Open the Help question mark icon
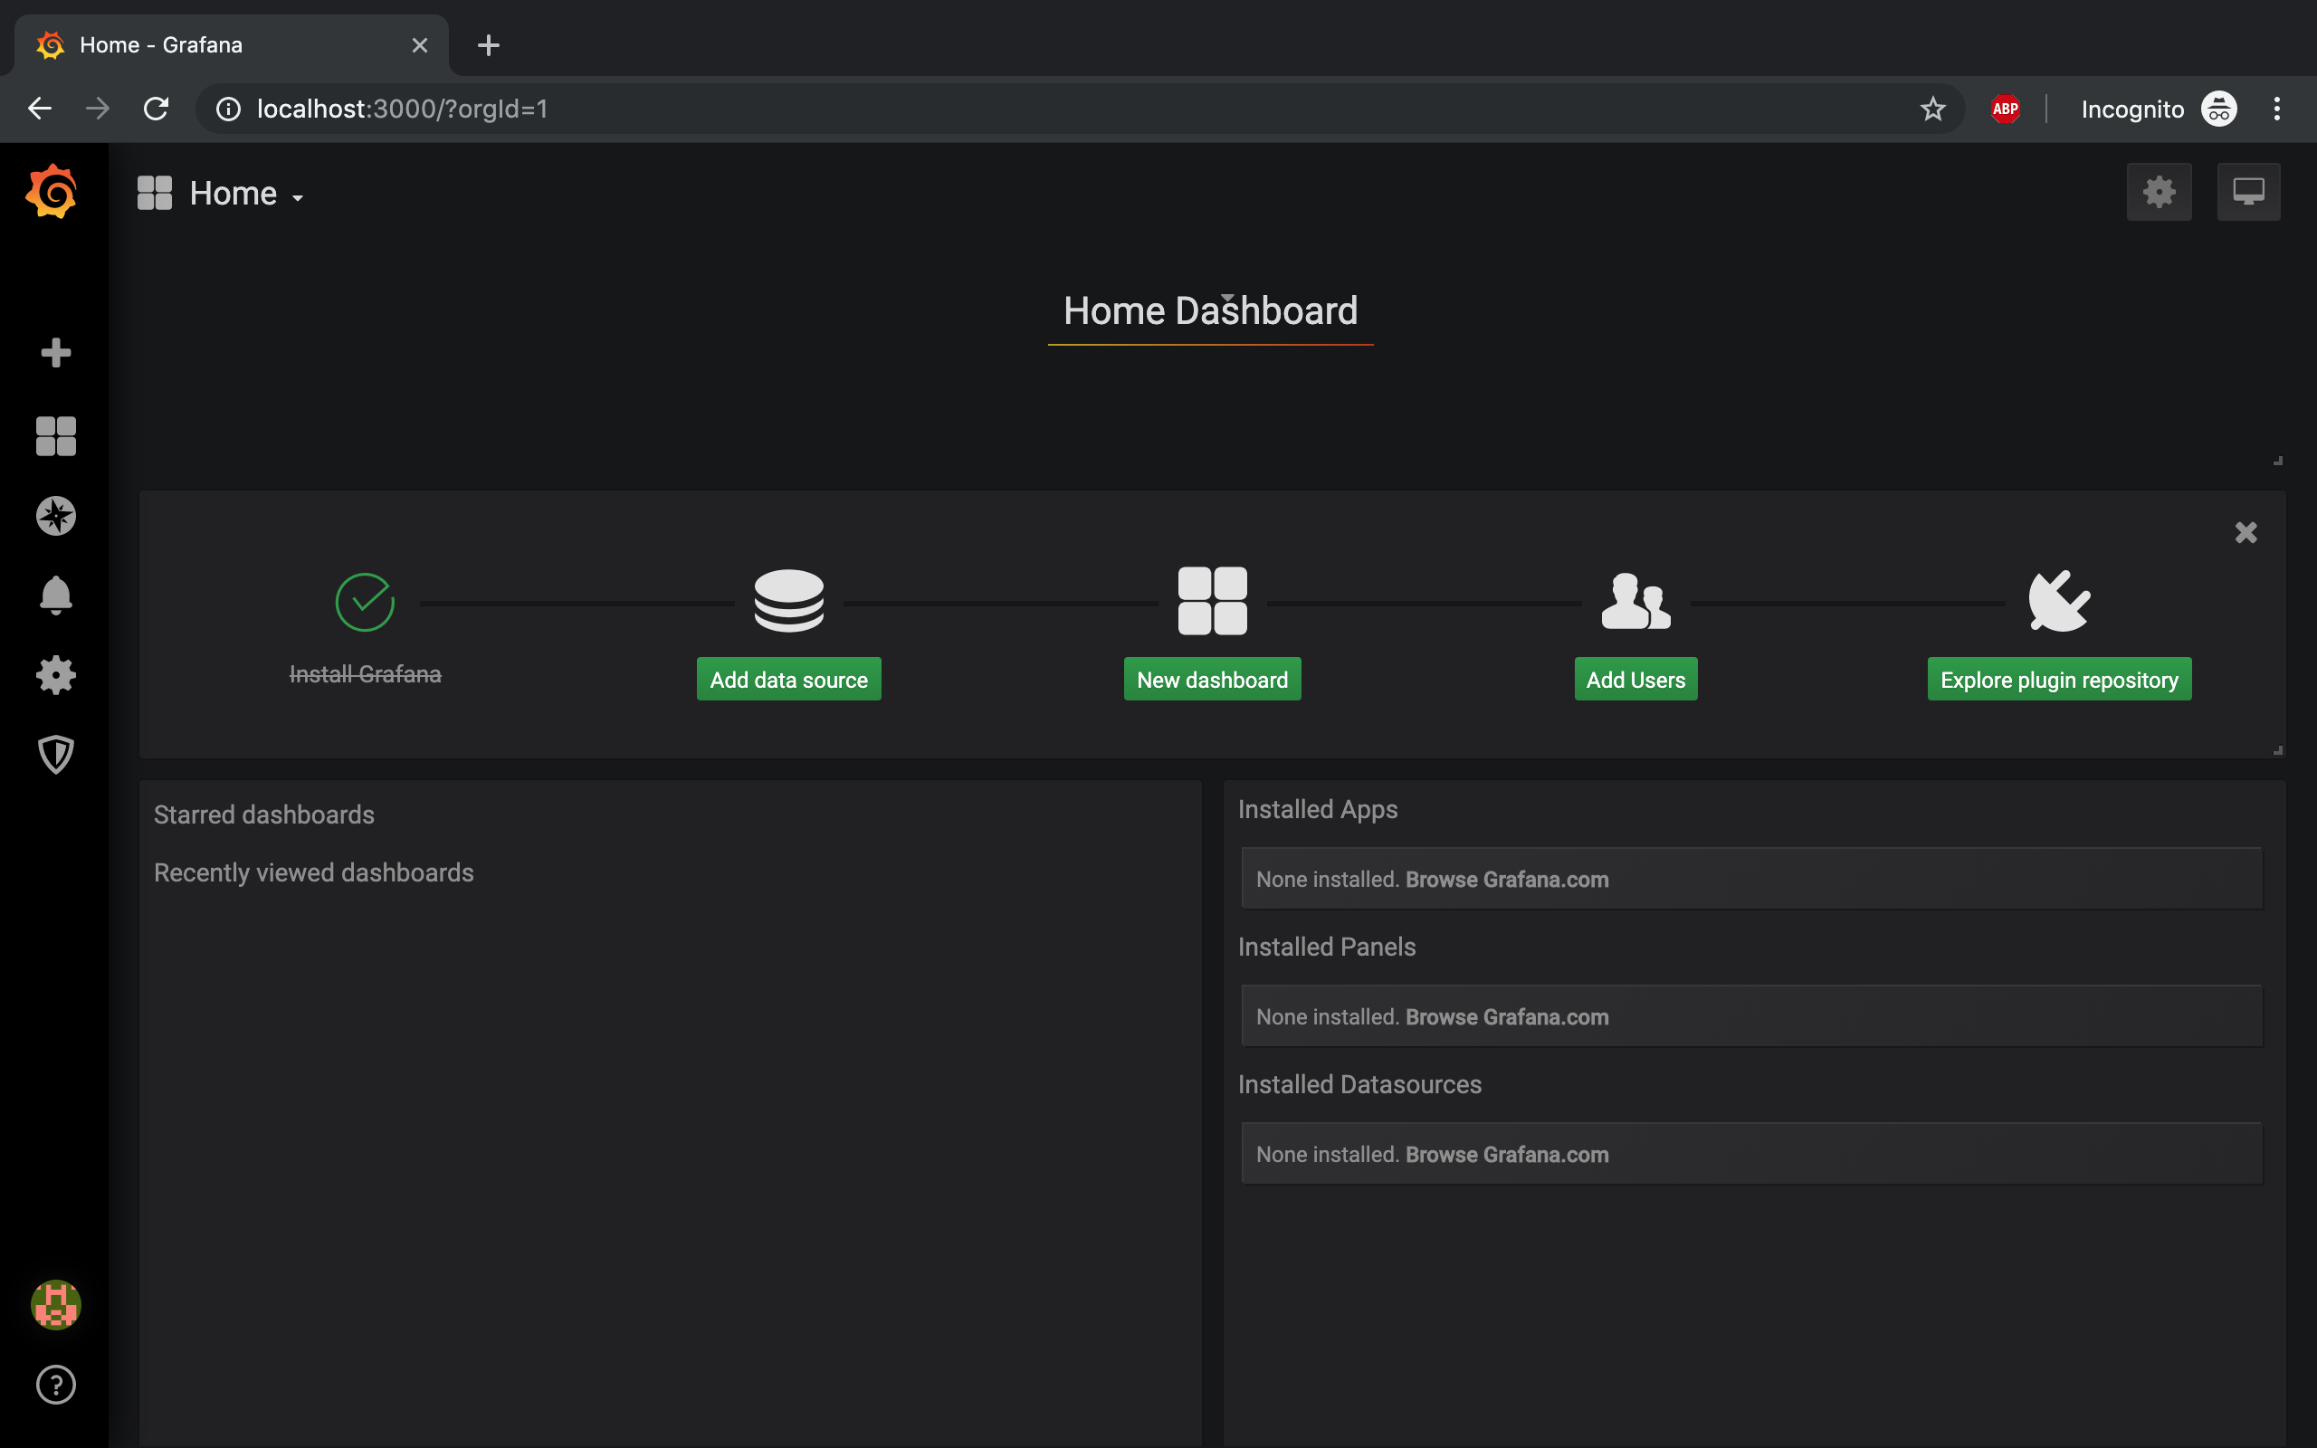This screenshot has width=2317, height=1448. [55, 1385]
